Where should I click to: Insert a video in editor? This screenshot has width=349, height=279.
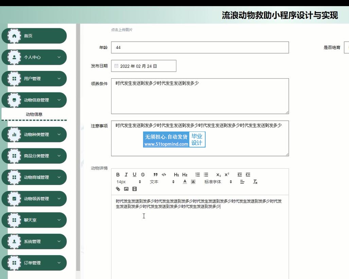pyautogui.click(x=135, y=189)
